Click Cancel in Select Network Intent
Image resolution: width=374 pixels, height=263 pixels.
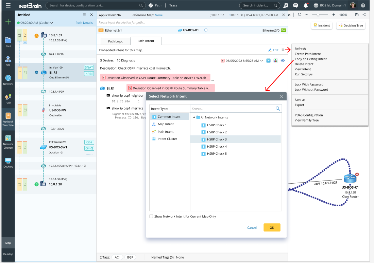pyautogui.click(x=252, y=227)
